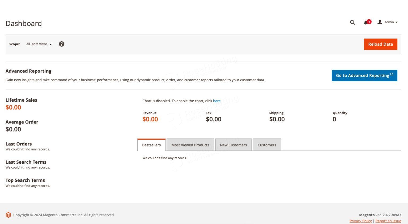
Task: Click Report an Issue
Action: tap(388, 221)
